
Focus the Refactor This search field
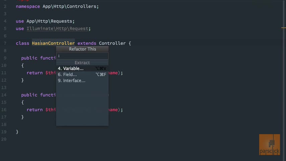(x=82, y=56)
